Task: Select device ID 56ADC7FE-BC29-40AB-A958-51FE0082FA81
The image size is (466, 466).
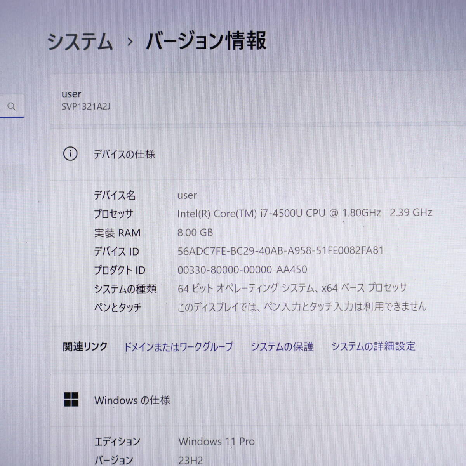Action: coord(280,250)
